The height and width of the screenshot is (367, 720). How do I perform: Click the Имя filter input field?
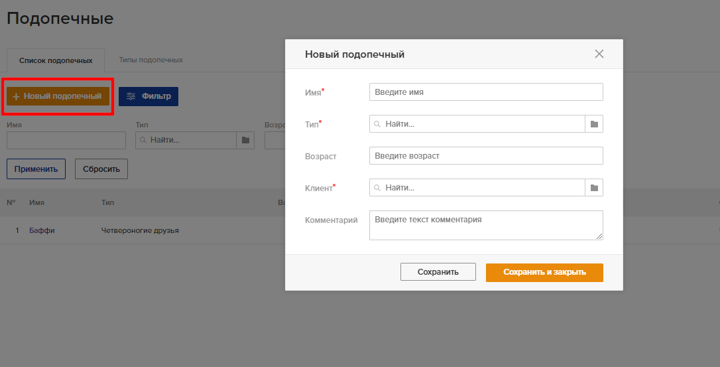[x=66, y=140]
